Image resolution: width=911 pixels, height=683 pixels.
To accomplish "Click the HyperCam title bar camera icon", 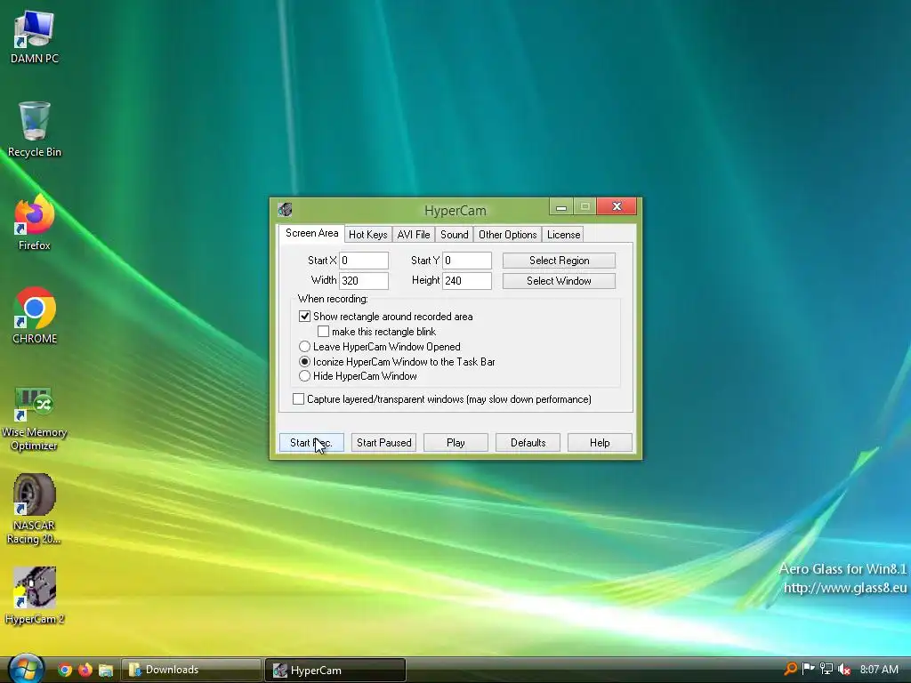I will [286, 209].
